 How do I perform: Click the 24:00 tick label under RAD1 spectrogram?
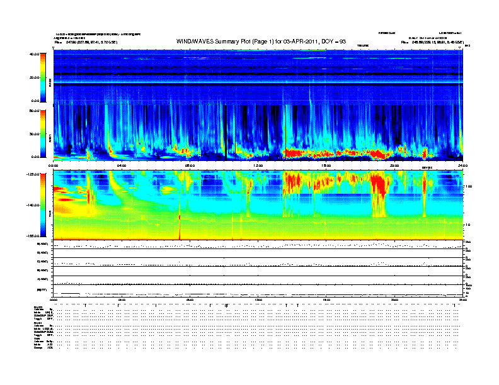[462, 165]
